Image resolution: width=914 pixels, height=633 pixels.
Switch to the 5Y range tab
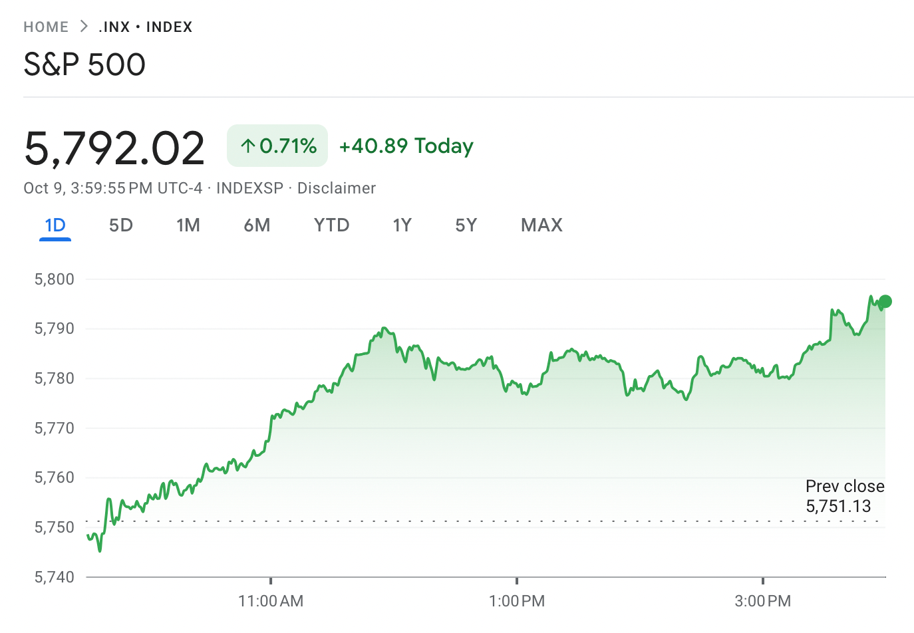466,225
